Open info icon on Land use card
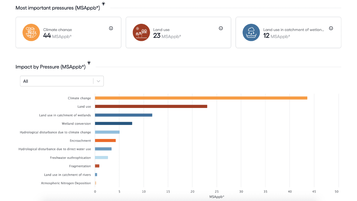 pos(221,28)
